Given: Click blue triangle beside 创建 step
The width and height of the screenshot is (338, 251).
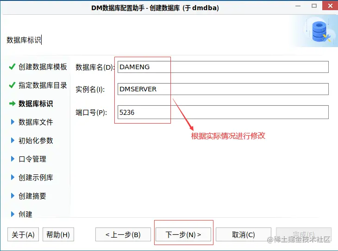Looking at the screenshot, I should coord(13,214).
